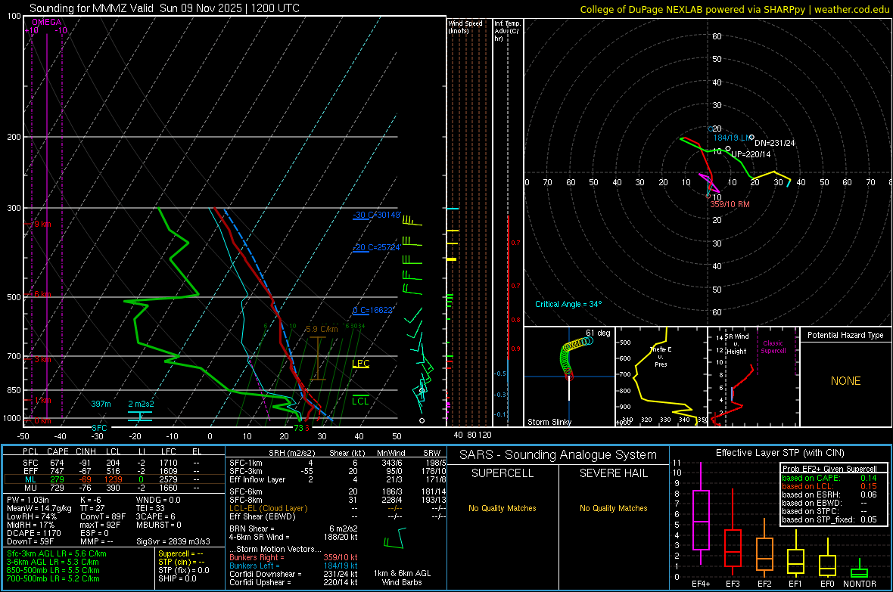Select the 359/10 RM hodograph marker label
The width and height of the screenshot is (893, 592).
(730, 204)
